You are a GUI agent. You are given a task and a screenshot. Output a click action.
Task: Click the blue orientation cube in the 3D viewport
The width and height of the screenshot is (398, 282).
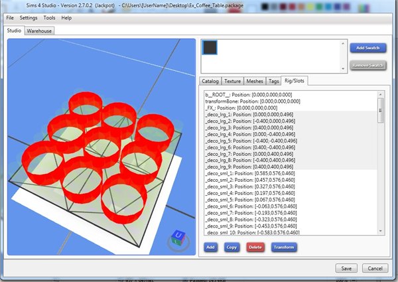click(178, 237)
